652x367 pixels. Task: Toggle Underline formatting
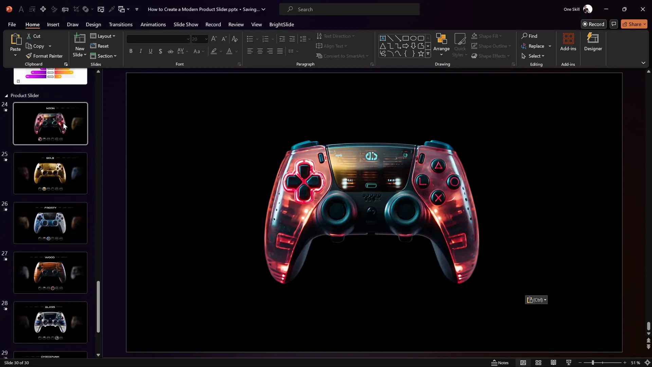pos(150,51)
